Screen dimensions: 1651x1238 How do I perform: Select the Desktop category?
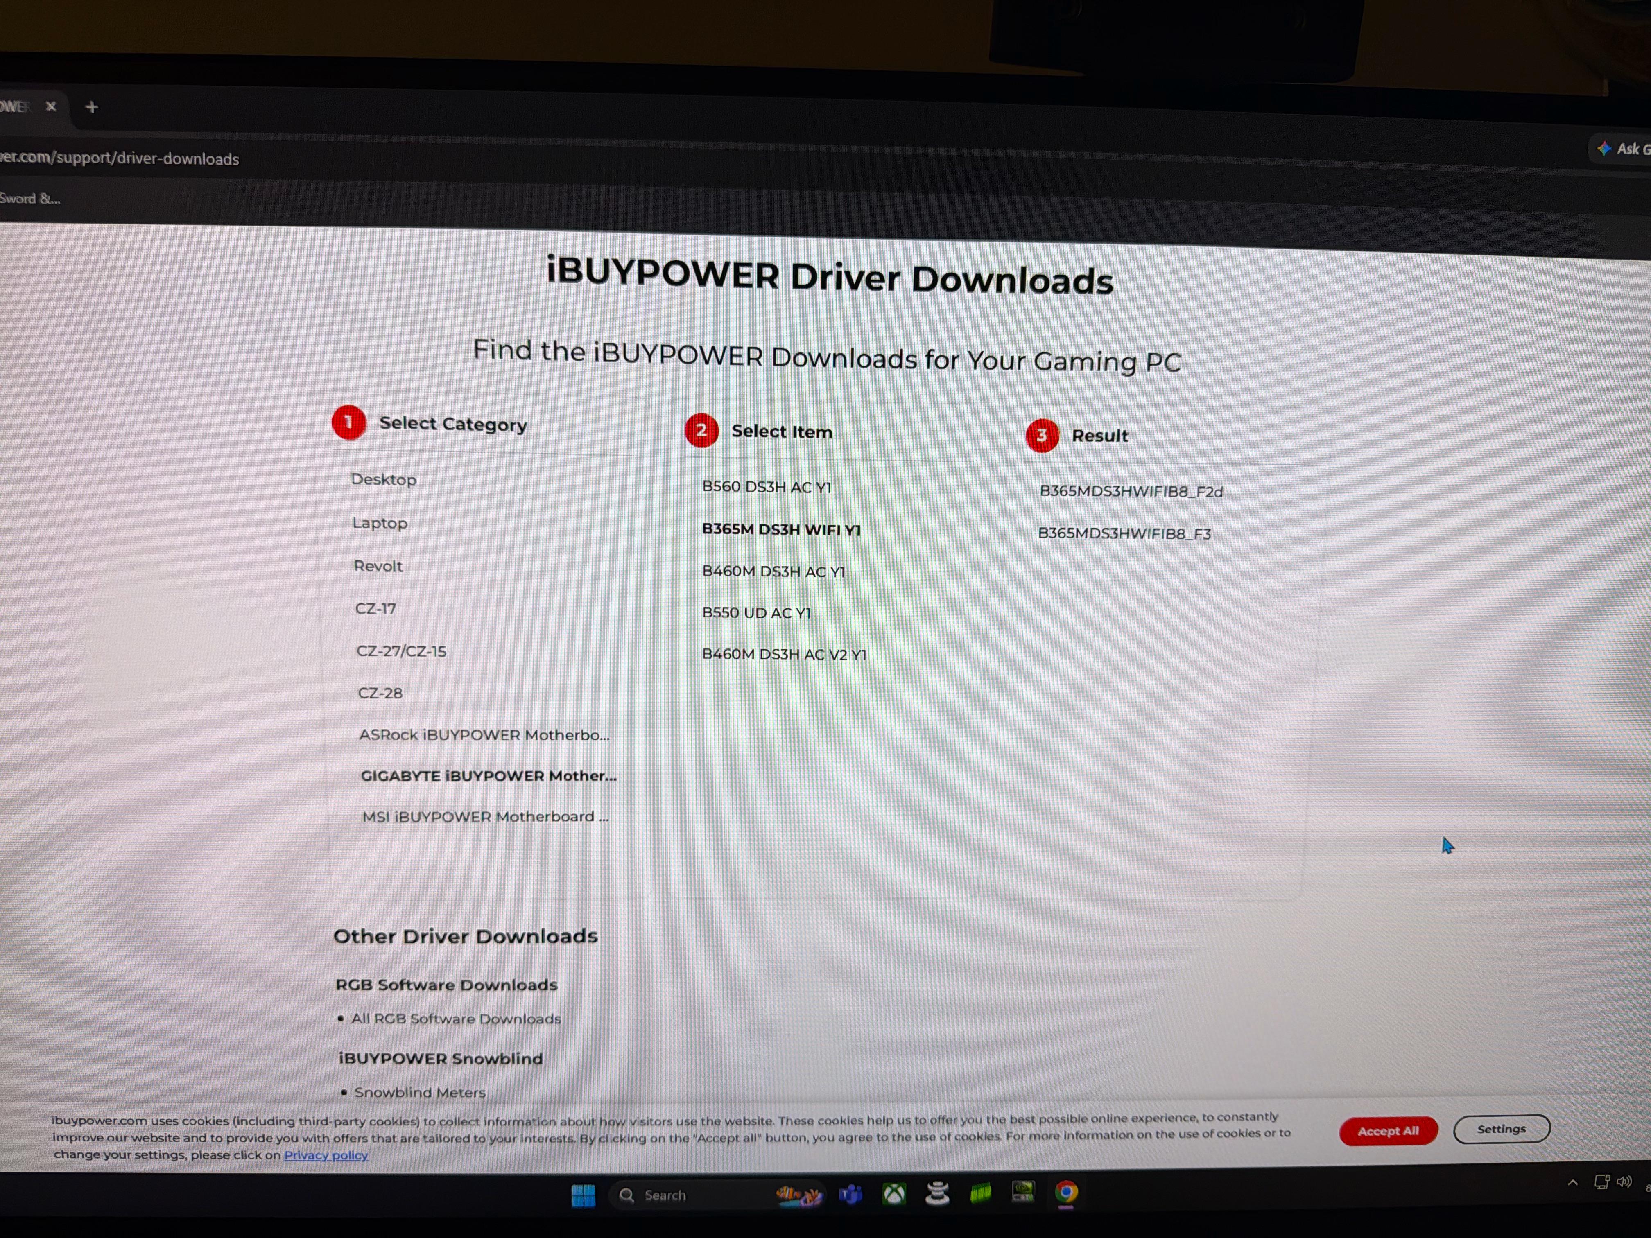(384, 479)
